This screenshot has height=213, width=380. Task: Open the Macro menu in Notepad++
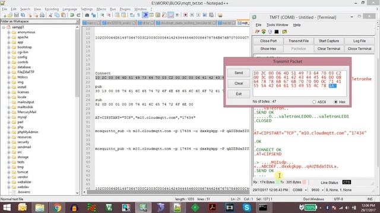click(102, 9)
